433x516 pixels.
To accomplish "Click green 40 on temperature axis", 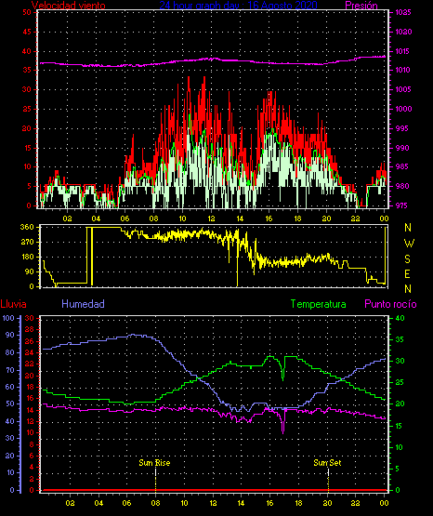I will pos(400,318).
